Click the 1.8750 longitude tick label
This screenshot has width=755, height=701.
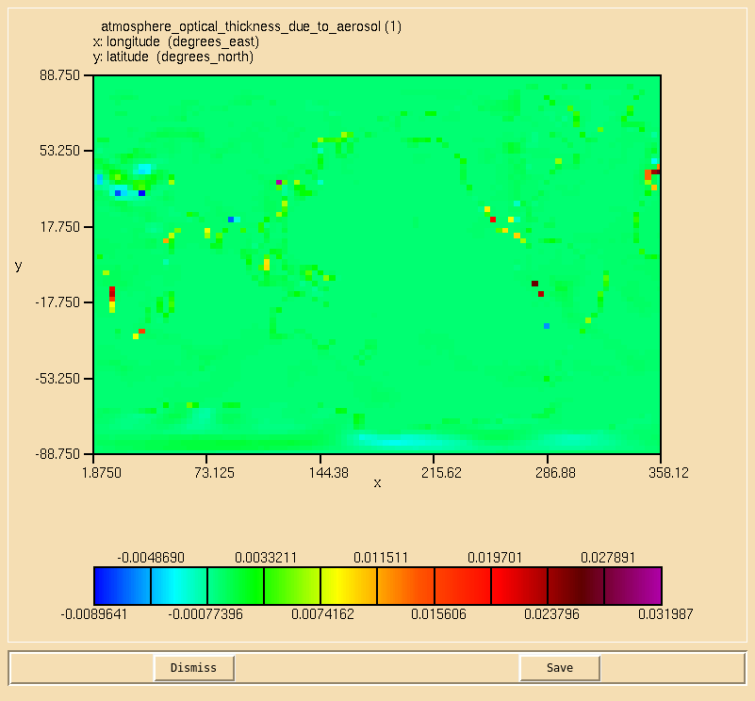point(102,473)
